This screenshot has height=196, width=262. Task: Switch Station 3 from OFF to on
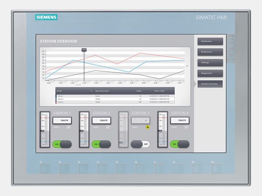141,144
